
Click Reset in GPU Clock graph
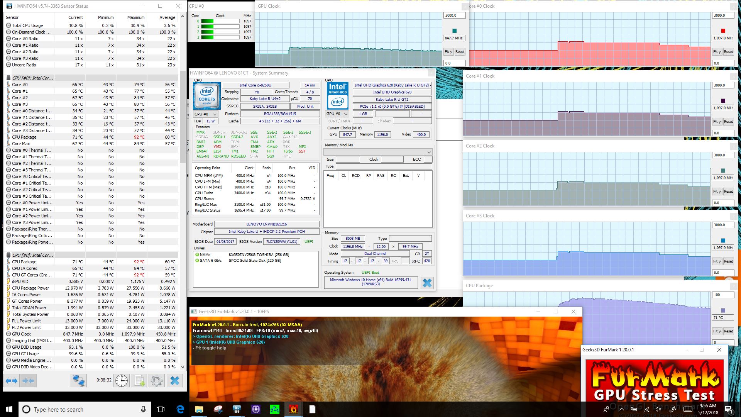click(x=460, y=52)
